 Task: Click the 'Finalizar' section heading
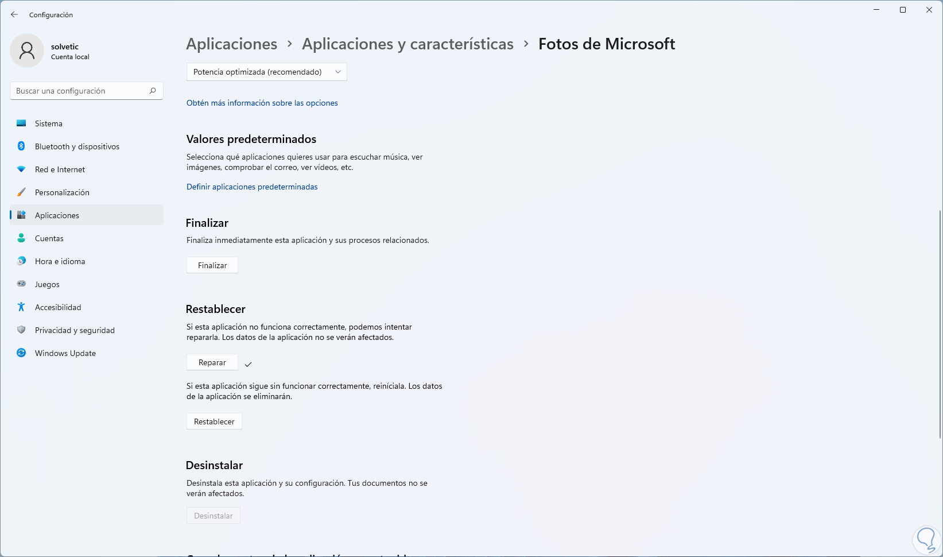[207, 223]
